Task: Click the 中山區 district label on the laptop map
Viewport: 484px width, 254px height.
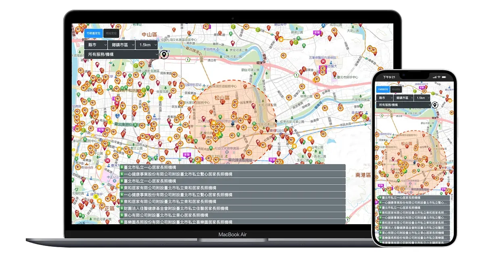Action: [x=149, y=35]
